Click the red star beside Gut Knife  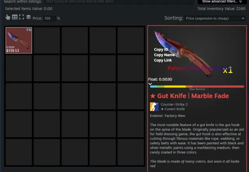click(153, 96)
